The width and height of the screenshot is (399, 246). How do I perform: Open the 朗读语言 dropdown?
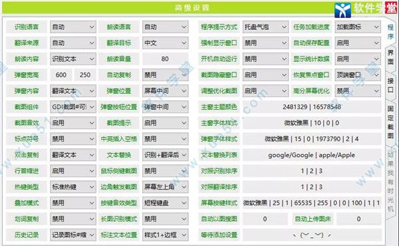click(x=166, y=27)
